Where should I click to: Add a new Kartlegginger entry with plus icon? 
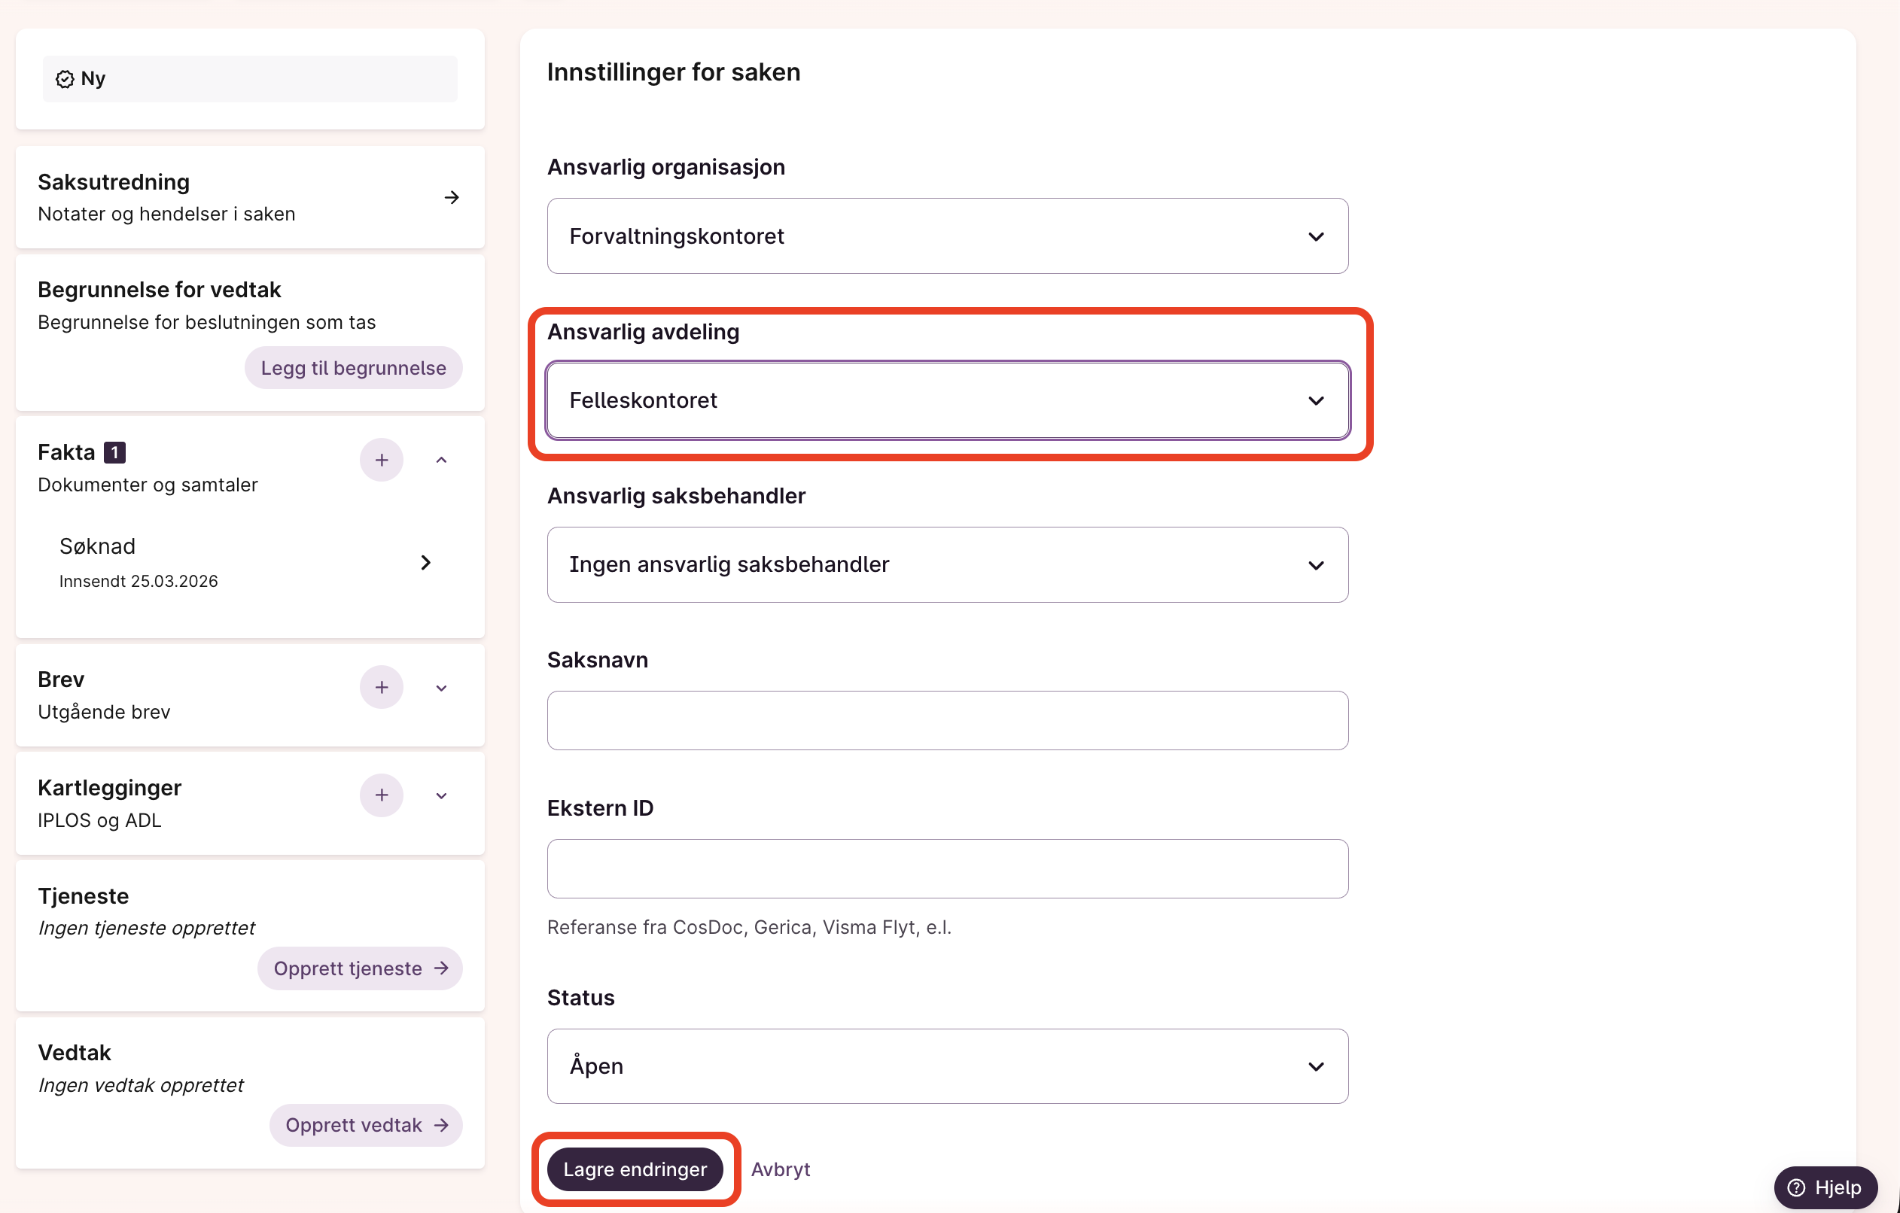point(381,795)
